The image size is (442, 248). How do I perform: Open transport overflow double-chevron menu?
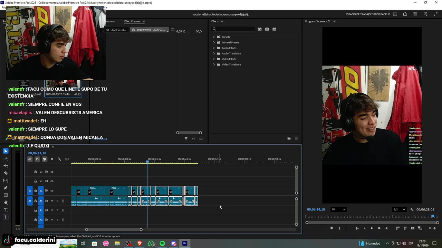tap(430, 228)
